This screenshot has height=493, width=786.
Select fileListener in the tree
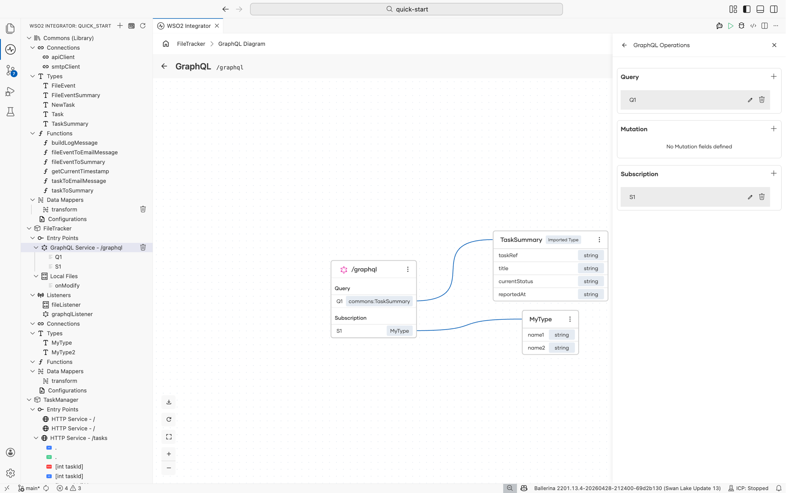pyautogui.click(x=66, y=305)
